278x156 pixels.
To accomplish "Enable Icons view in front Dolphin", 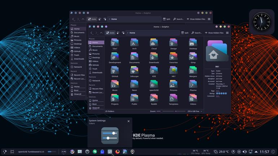I will (110, 33).
